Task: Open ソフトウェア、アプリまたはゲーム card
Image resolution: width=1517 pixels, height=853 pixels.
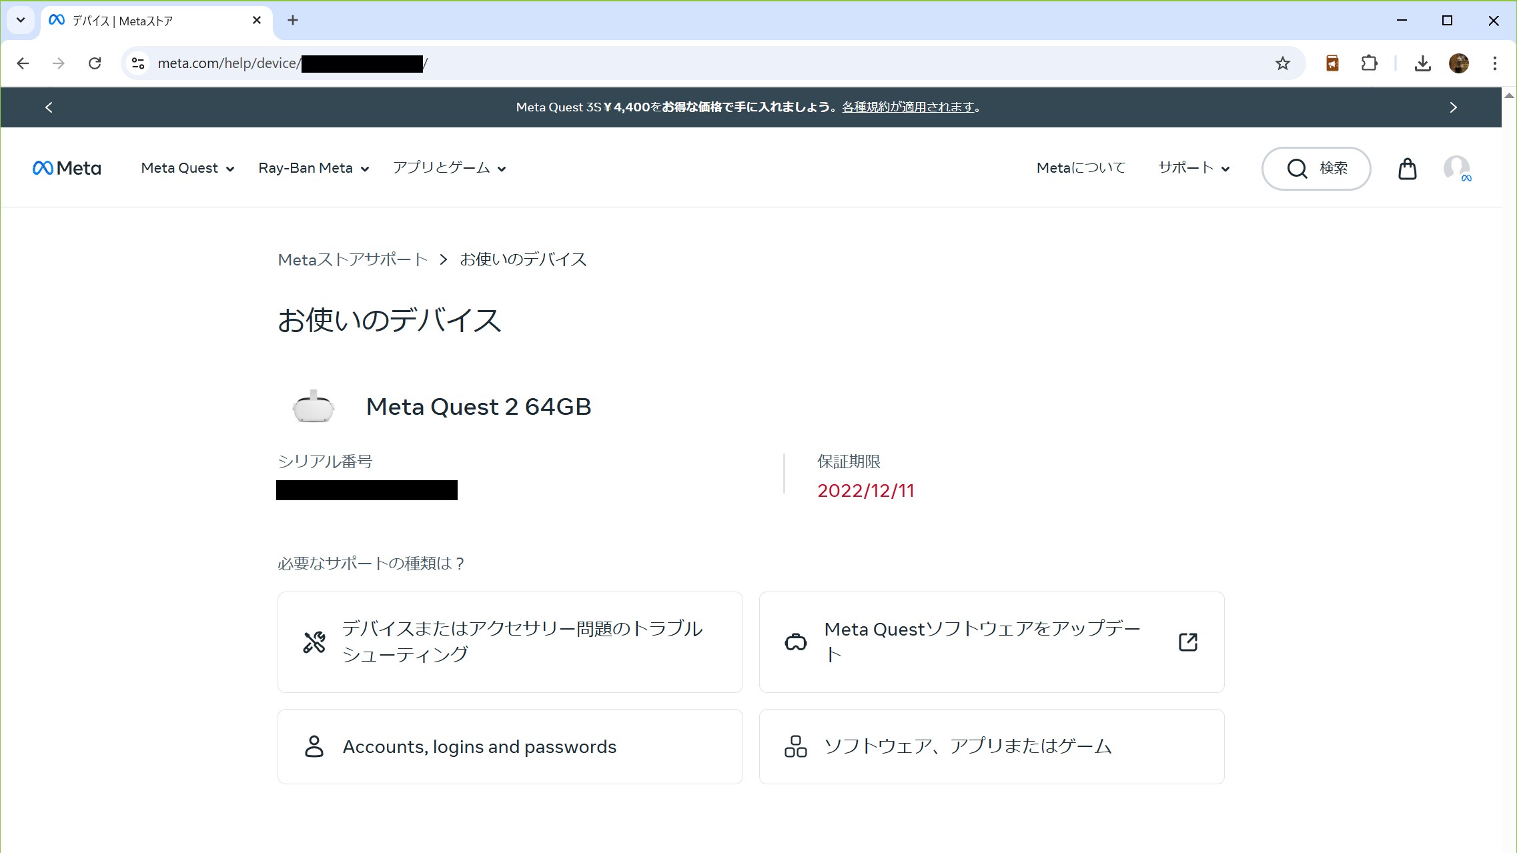Action: [991, 747]
